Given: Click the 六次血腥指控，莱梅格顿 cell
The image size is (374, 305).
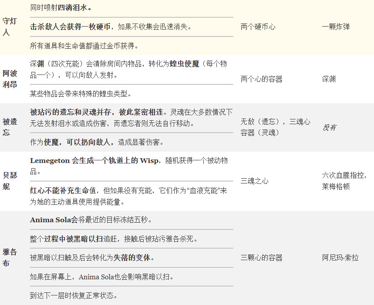Looking at the screenshot, I should pyautogui.click(x=344, y=181).
